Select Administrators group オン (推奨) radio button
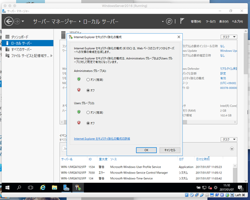This screenshot has height=200, width=250. pos(88,79)
